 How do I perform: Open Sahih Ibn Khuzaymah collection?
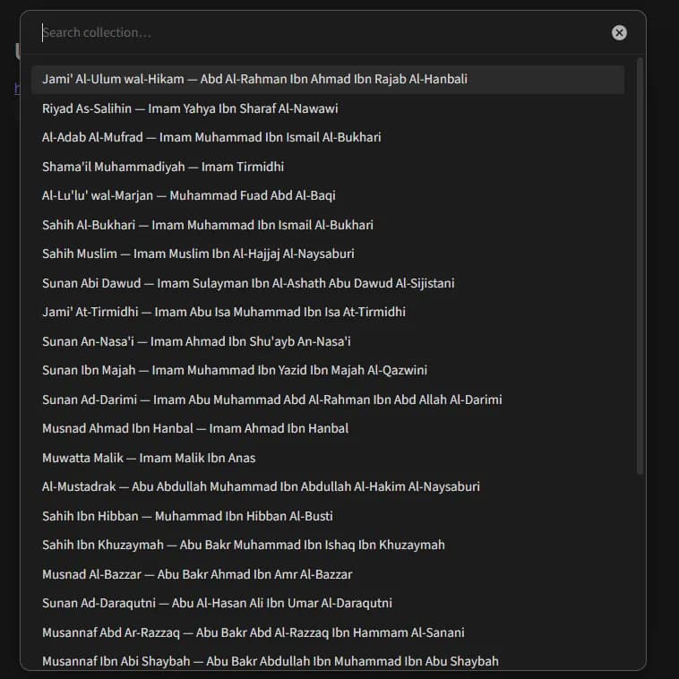328,546
